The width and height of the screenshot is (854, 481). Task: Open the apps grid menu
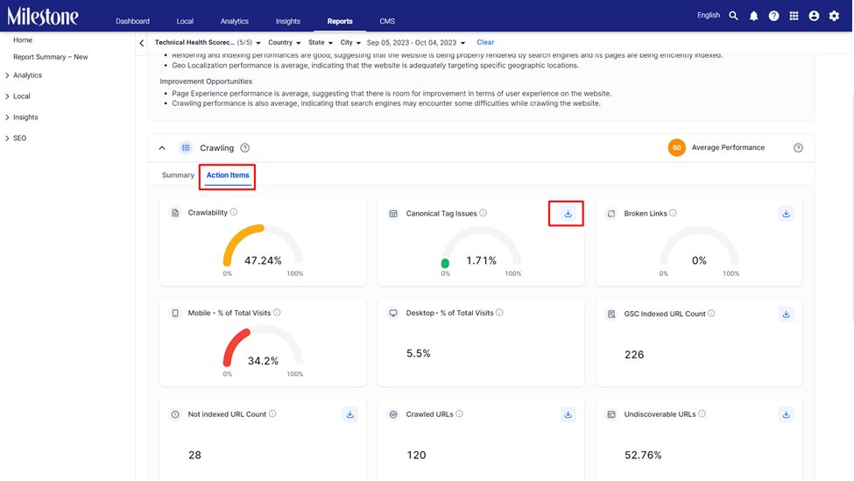794,16
